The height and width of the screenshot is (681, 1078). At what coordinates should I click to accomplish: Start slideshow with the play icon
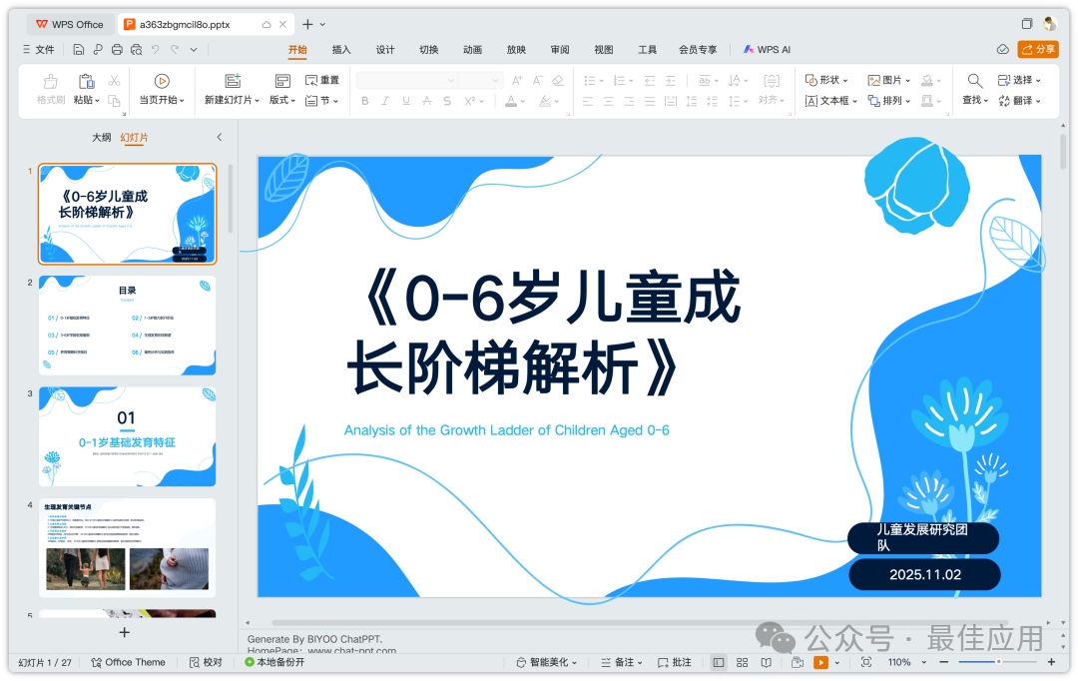tap(822, 661)
